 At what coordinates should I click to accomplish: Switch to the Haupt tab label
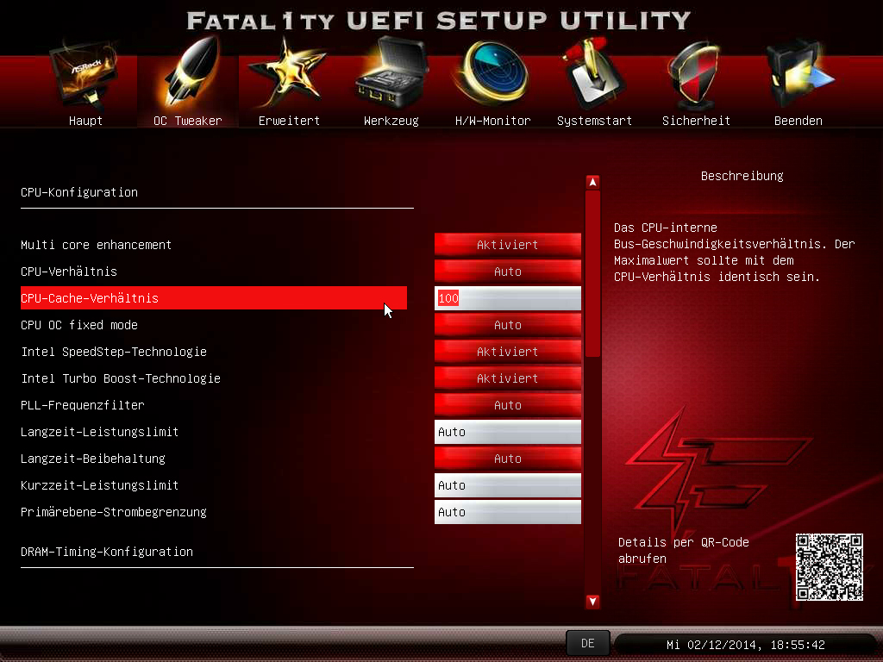[85, 121]
